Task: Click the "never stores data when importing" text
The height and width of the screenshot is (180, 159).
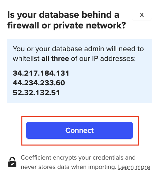Action: coord(68,167)
